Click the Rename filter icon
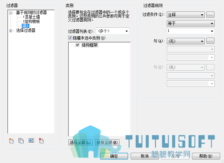 pyautogui.click(x=31, y=141)
